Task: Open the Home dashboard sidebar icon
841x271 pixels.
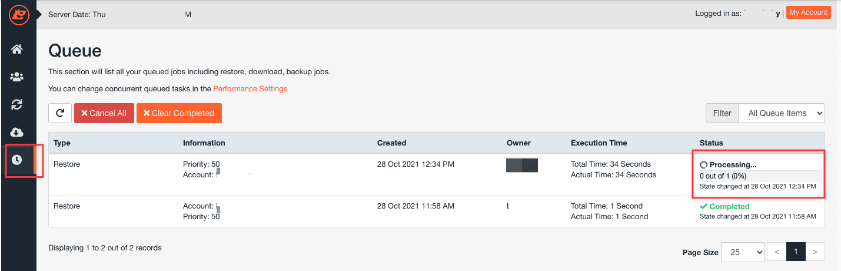Action: (17, 49)
